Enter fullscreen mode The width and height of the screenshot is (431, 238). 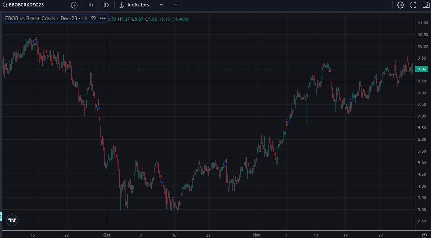point(413,5)
